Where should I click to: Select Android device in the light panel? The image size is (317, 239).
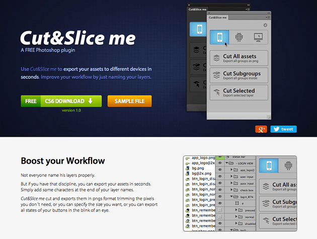click(x=239, y=37)
